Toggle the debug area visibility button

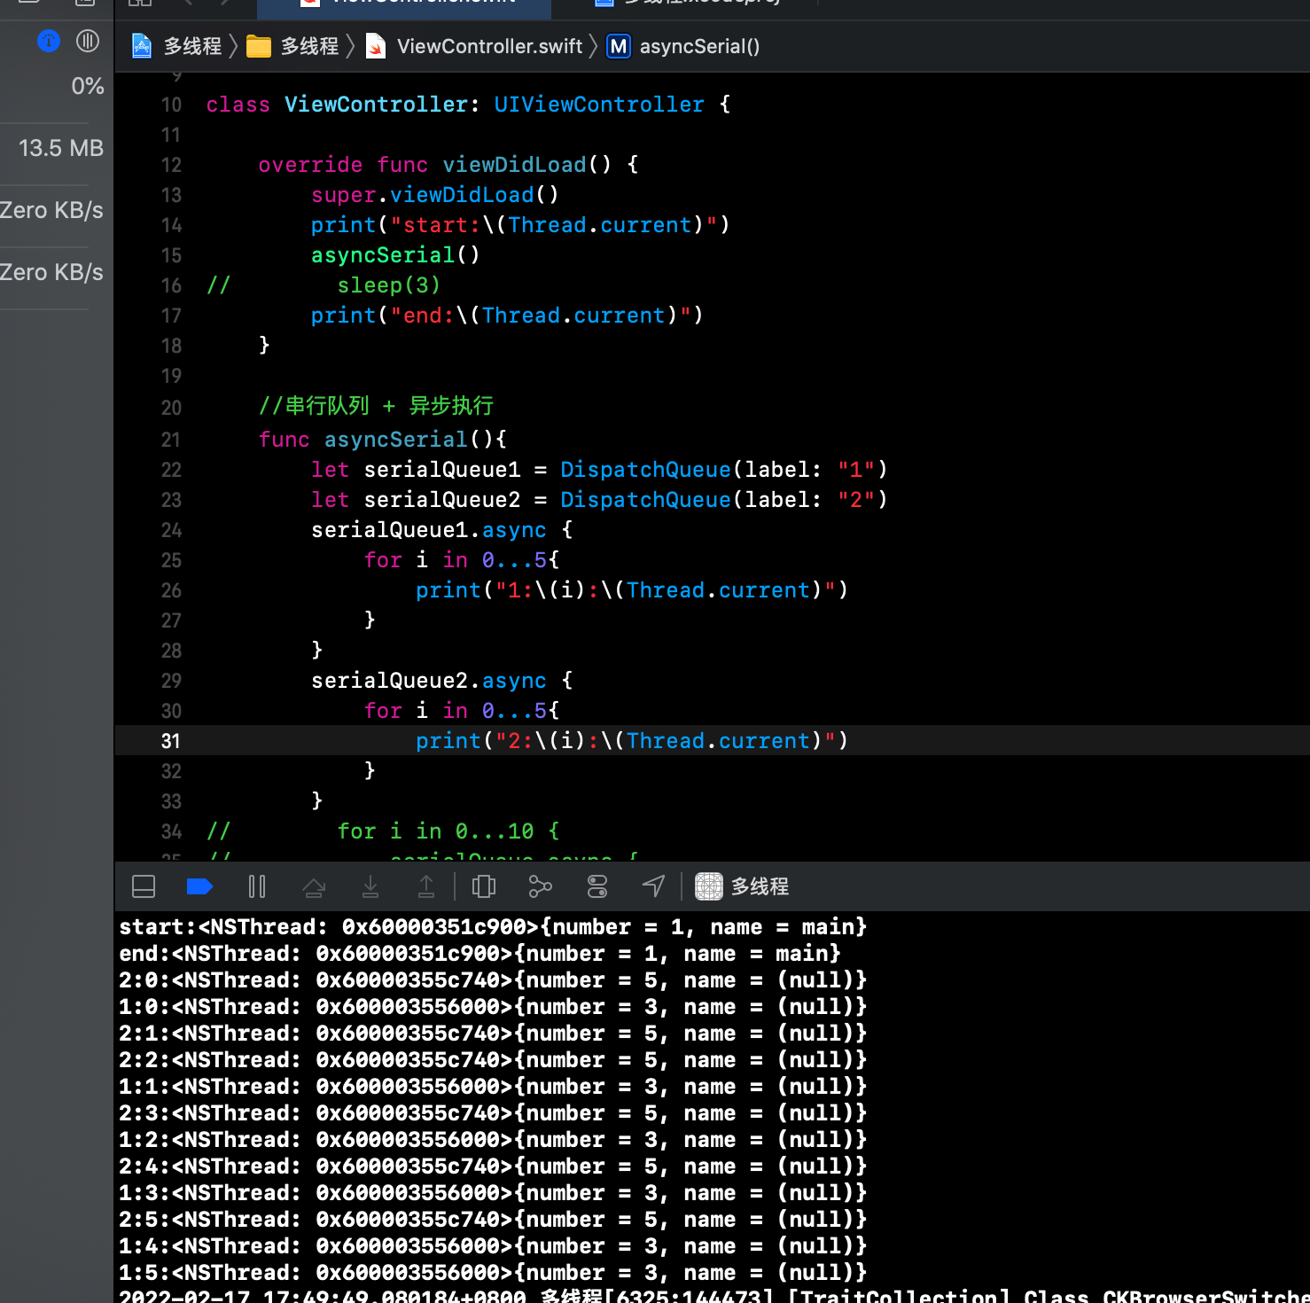pyautogui.click(x=144, y=886)
